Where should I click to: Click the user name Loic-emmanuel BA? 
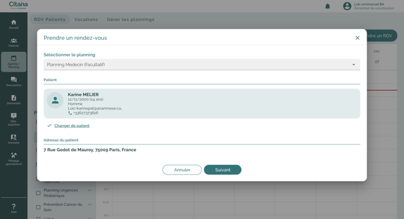point(369,4)
